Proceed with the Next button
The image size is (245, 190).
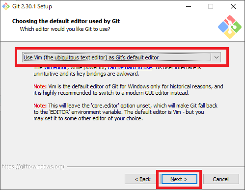(179, 179)
